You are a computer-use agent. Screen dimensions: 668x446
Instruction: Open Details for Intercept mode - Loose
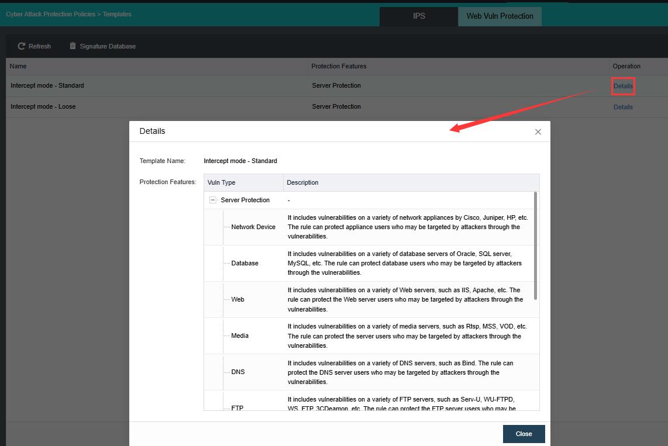click(623, 107)
